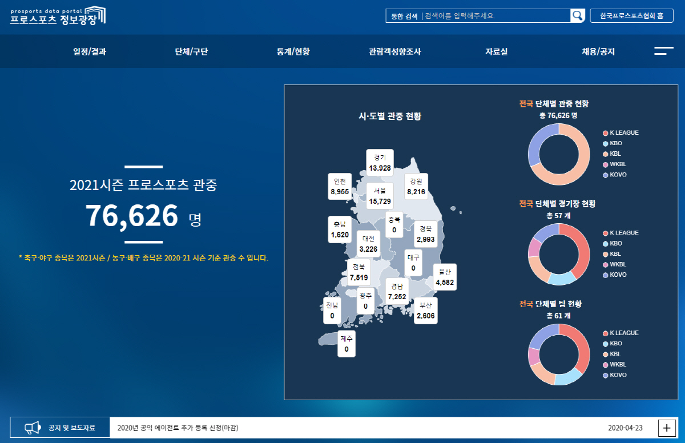This screenshot has height=443, width=685.
Task: Select the 제주 0 map label
Action: (346, 343)
